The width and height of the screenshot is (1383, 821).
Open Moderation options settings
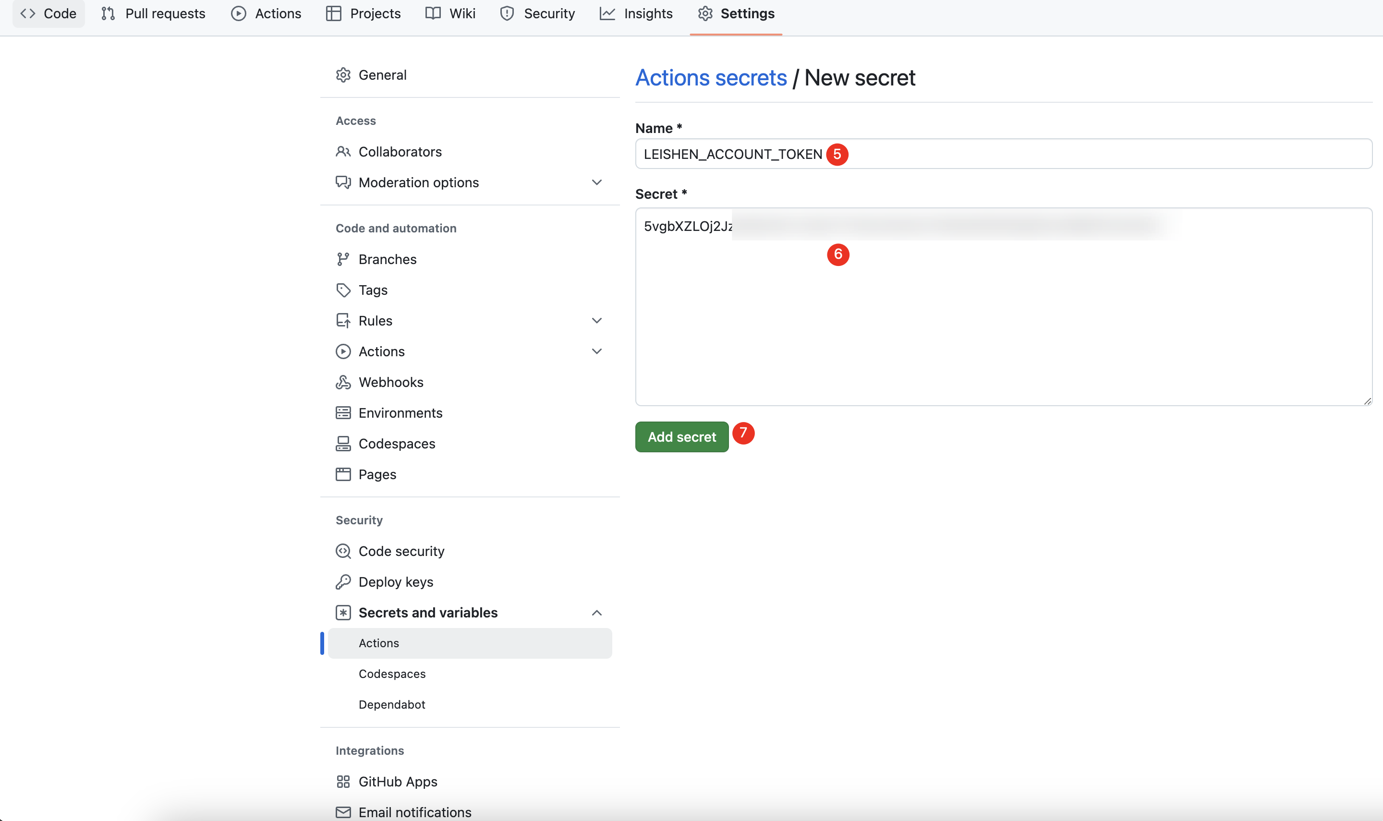[470, 182]
